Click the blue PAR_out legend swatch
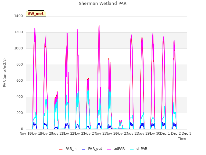Screen dimensions: 206x155 [83, 149]
